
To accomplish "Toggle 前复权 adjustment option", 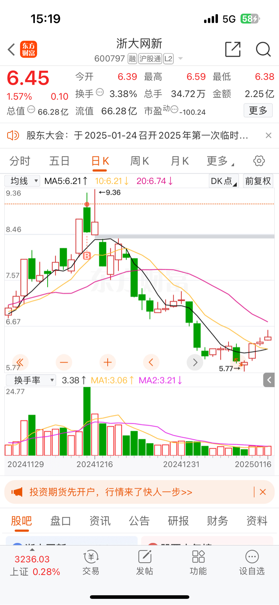I will [x=258, y=181].
